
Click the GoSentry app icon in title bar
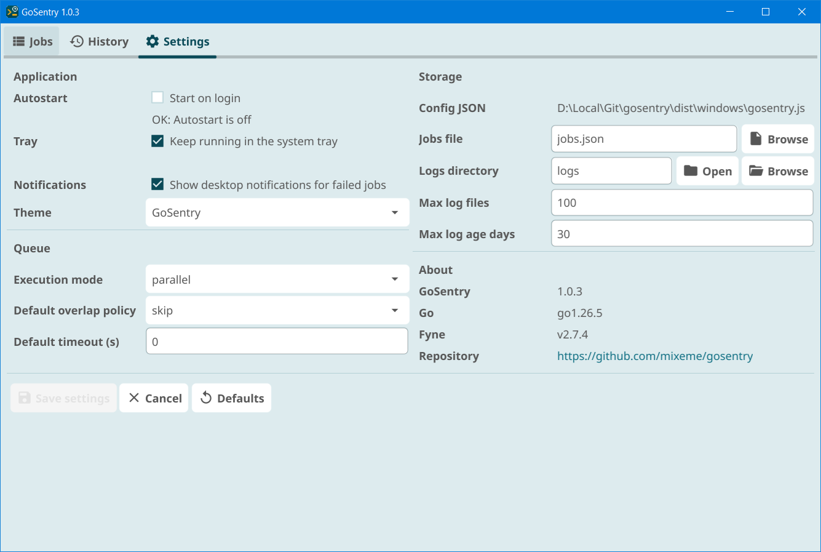[12, 12]
